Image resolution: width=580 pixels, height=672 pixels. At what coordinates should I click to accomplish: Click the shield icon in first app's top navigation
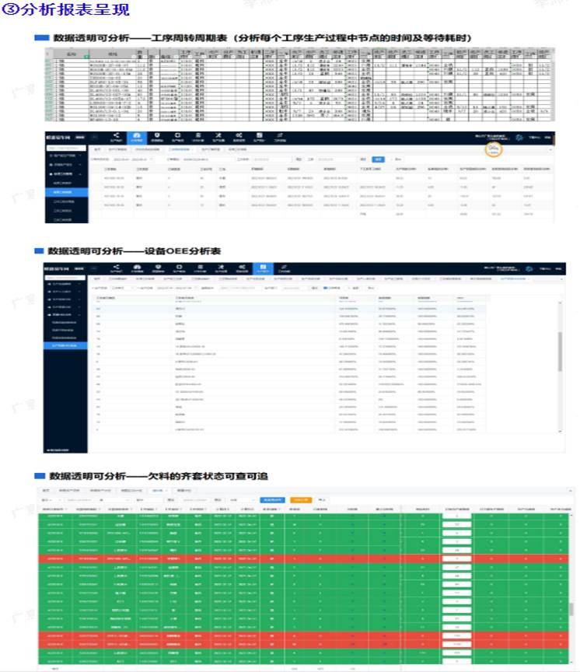[157, 137]
